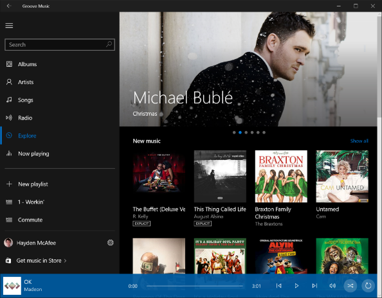
Task: Open Braxton Family Christmas album cover
Action: tap(281, 177)
